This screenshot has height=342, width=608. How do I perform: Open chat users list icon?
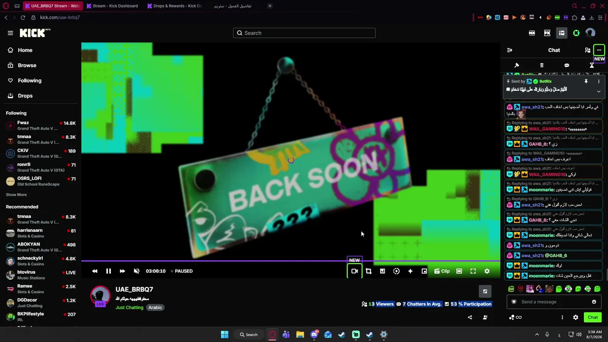pos(588,50)
